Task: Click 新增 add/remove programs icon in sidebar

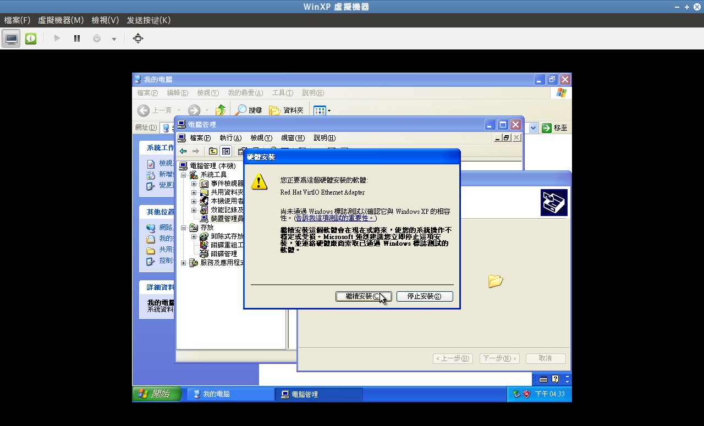Action: tap(151, 175)
